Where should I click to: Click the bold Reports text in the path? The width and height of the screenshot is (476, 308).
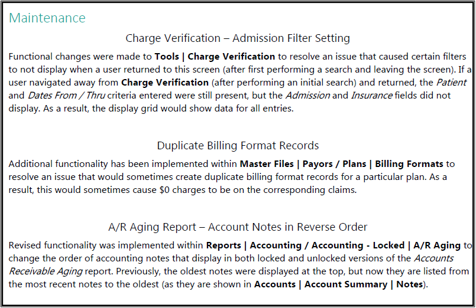click(x=225, y=245)
